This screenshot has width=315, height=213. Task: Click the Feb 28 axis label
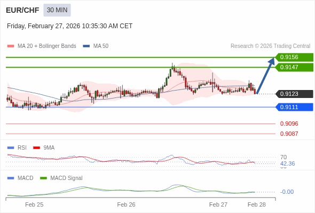tap(257, 204)
